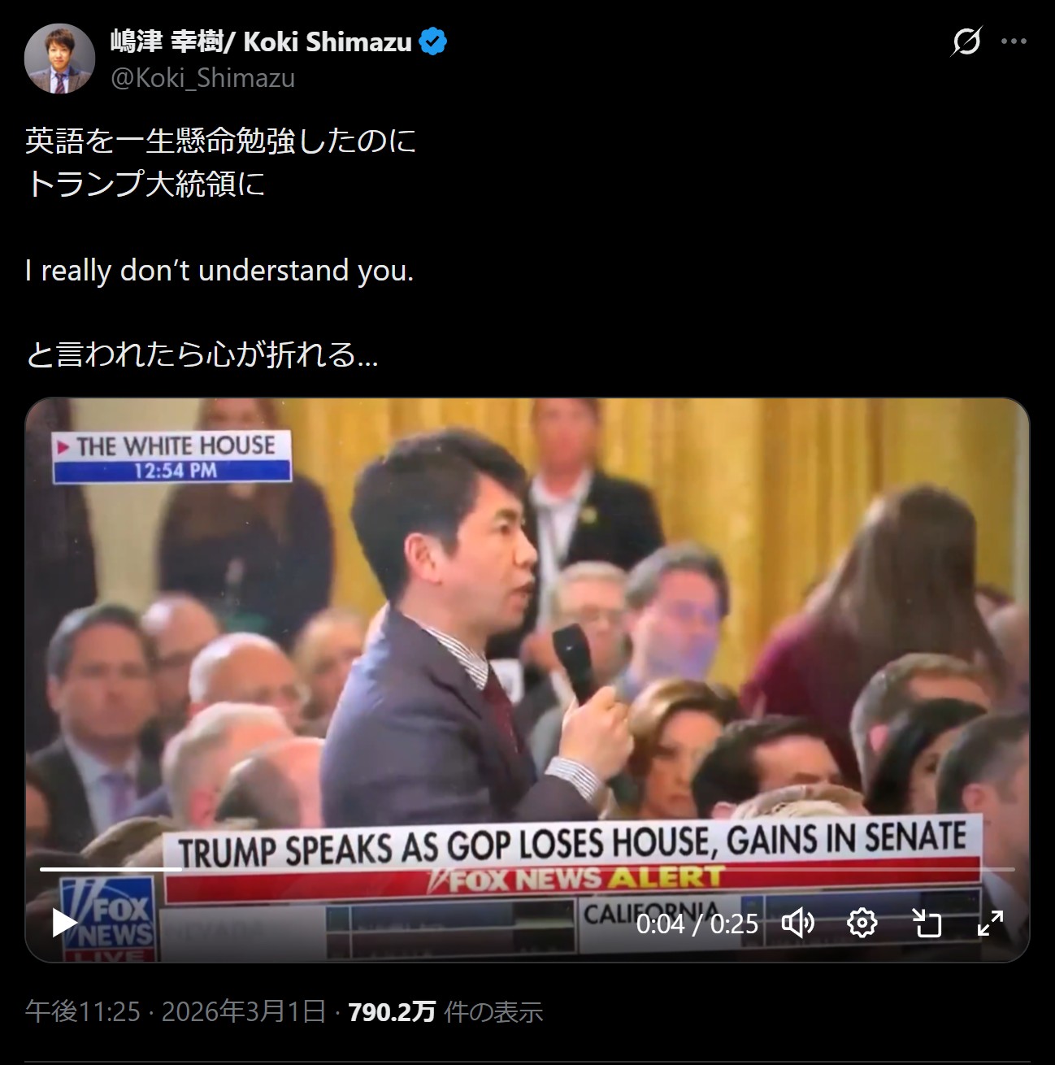Click the blue verified badge
Viewport: 1055px width, 1065px height.
(x=433, y=41)
